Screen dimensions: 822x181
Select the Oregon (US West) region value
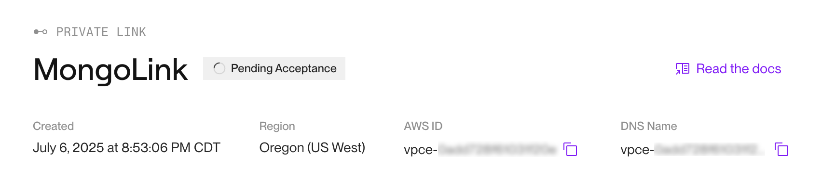point(312,148)
